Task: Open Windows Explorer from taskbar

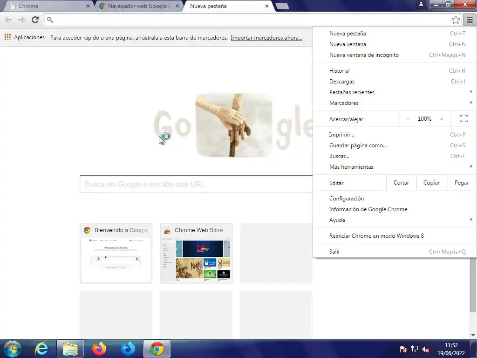Action: tap(70, 349)
